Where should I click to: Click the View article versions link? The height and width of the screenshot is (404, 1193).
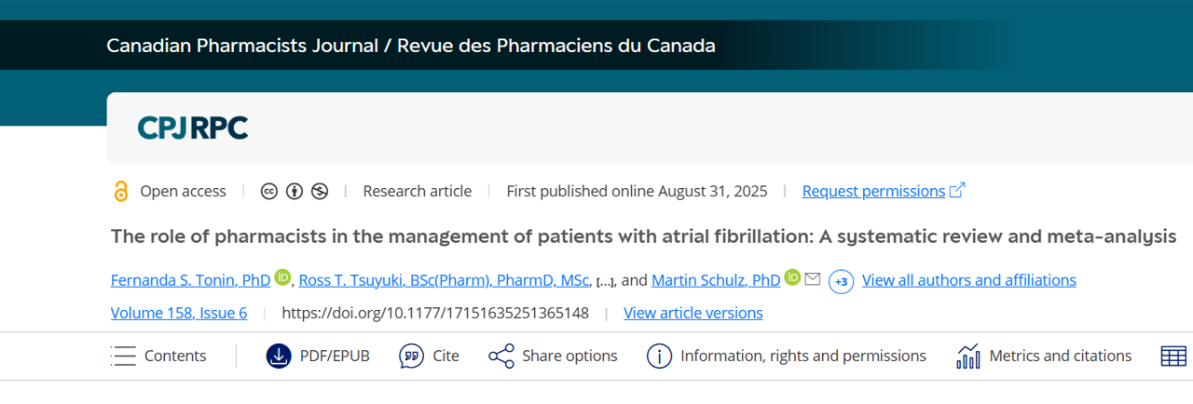[692, 313]
